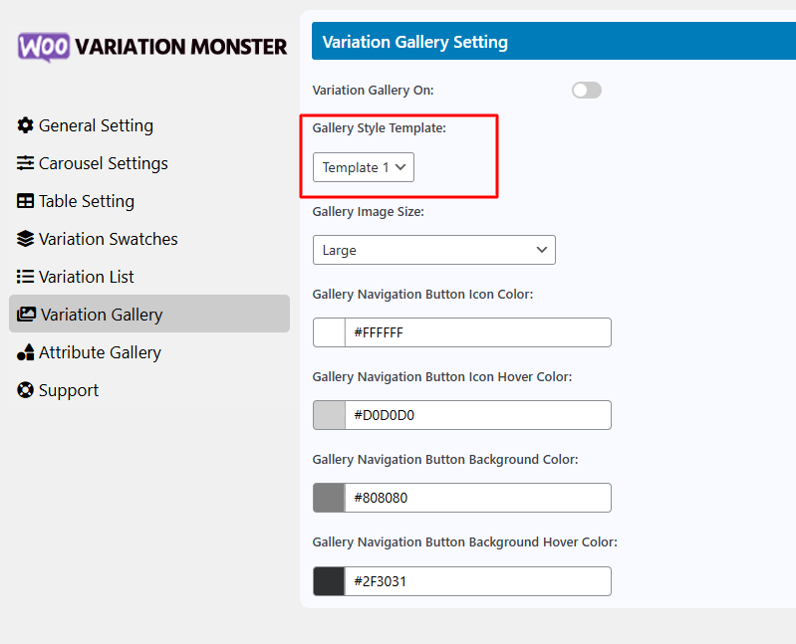Click the Background Hover Color #2F3031 swatch
Screen dimensions: 796x644
[x=329, y=581]
